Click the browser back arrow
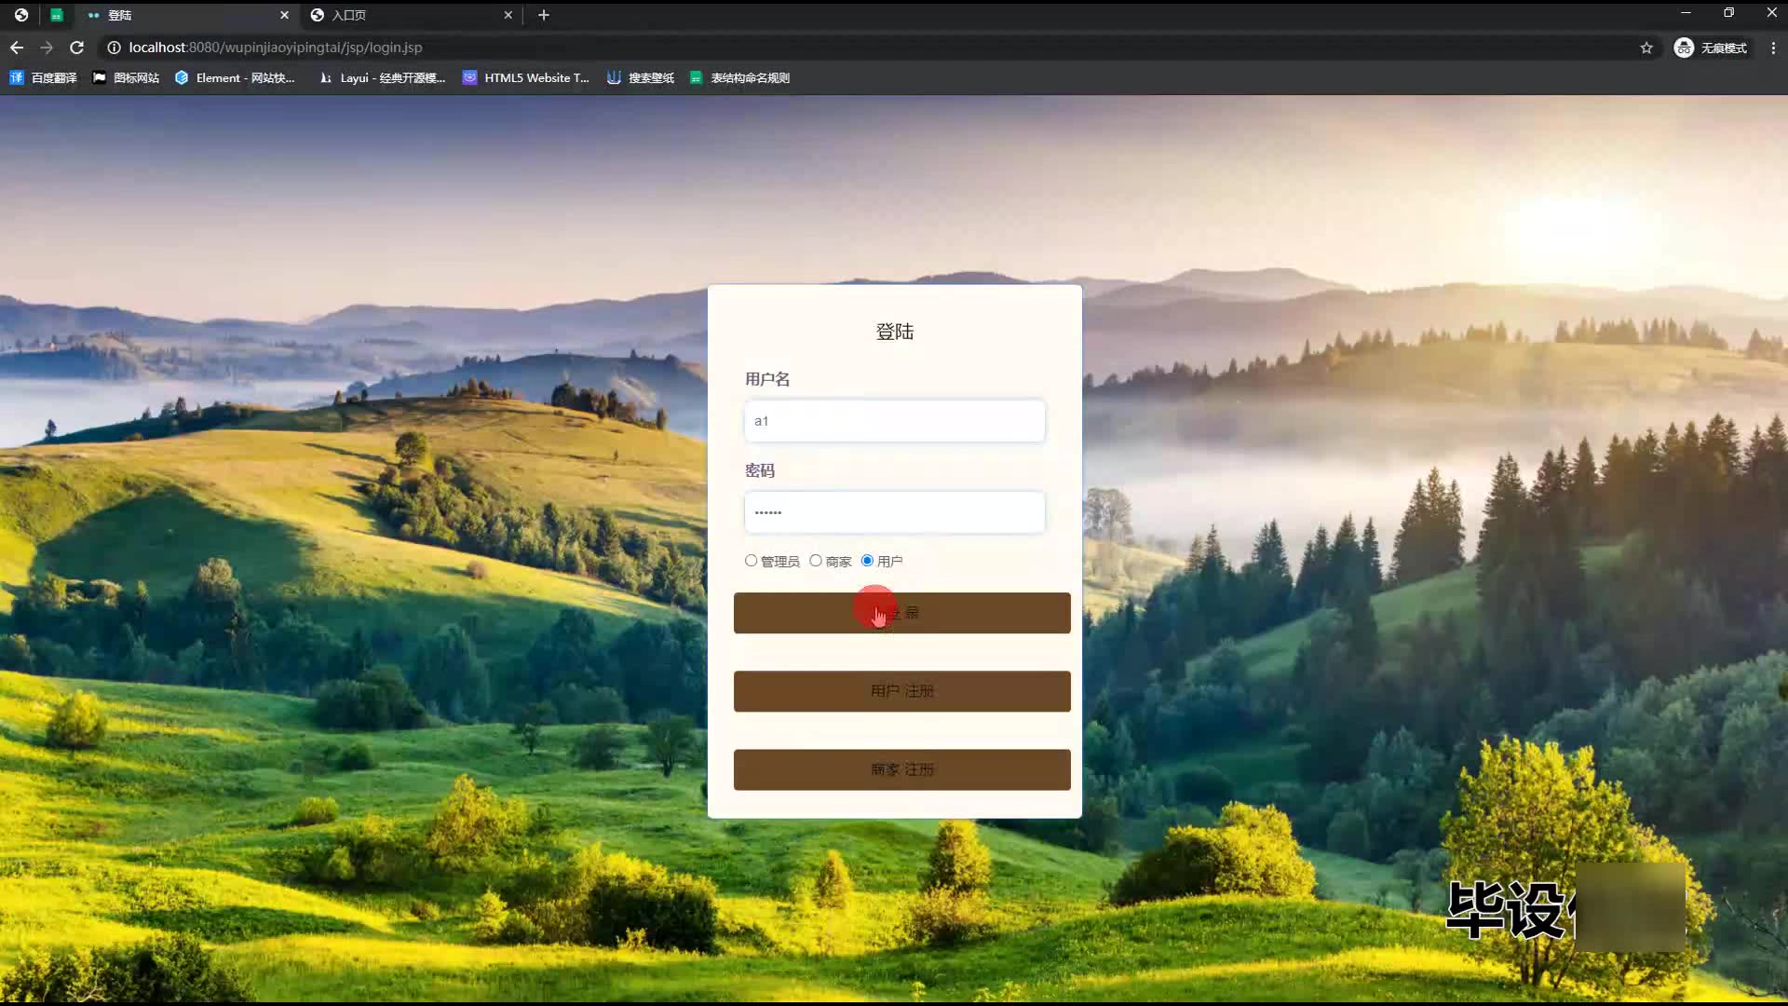The width and height of the screenshot is (1788, 1006). coord(17,48)
